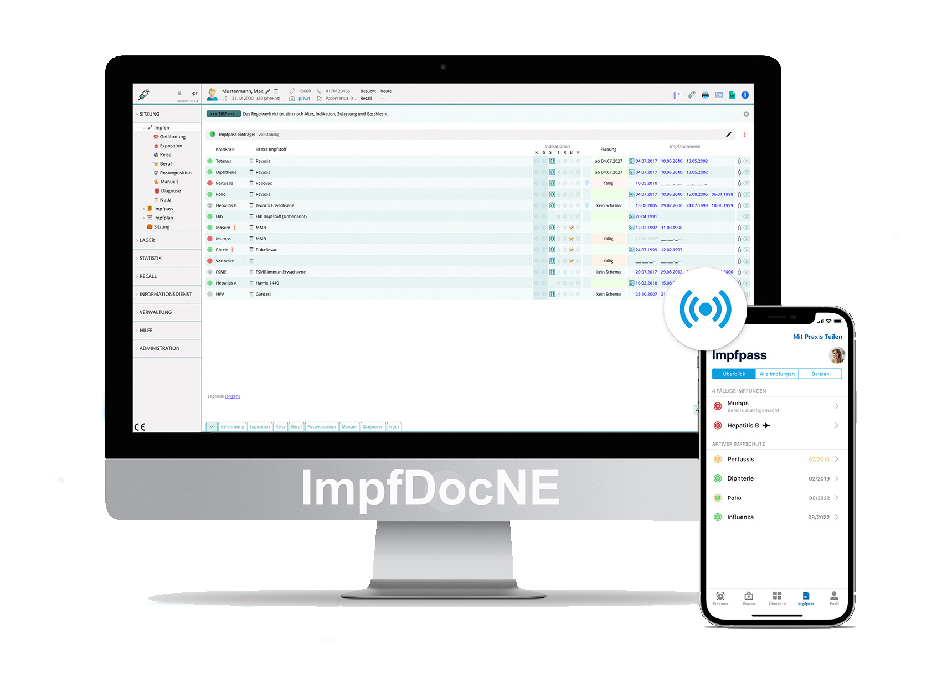Screen dimensions: 942x676
Task: Click the delete icon in the Tetanus row
Action: [747, 161]
